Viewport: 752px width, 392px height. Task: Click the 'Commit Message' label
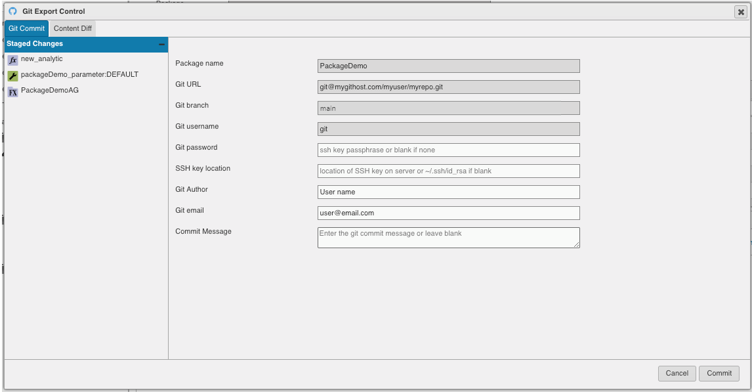(203, 231)
